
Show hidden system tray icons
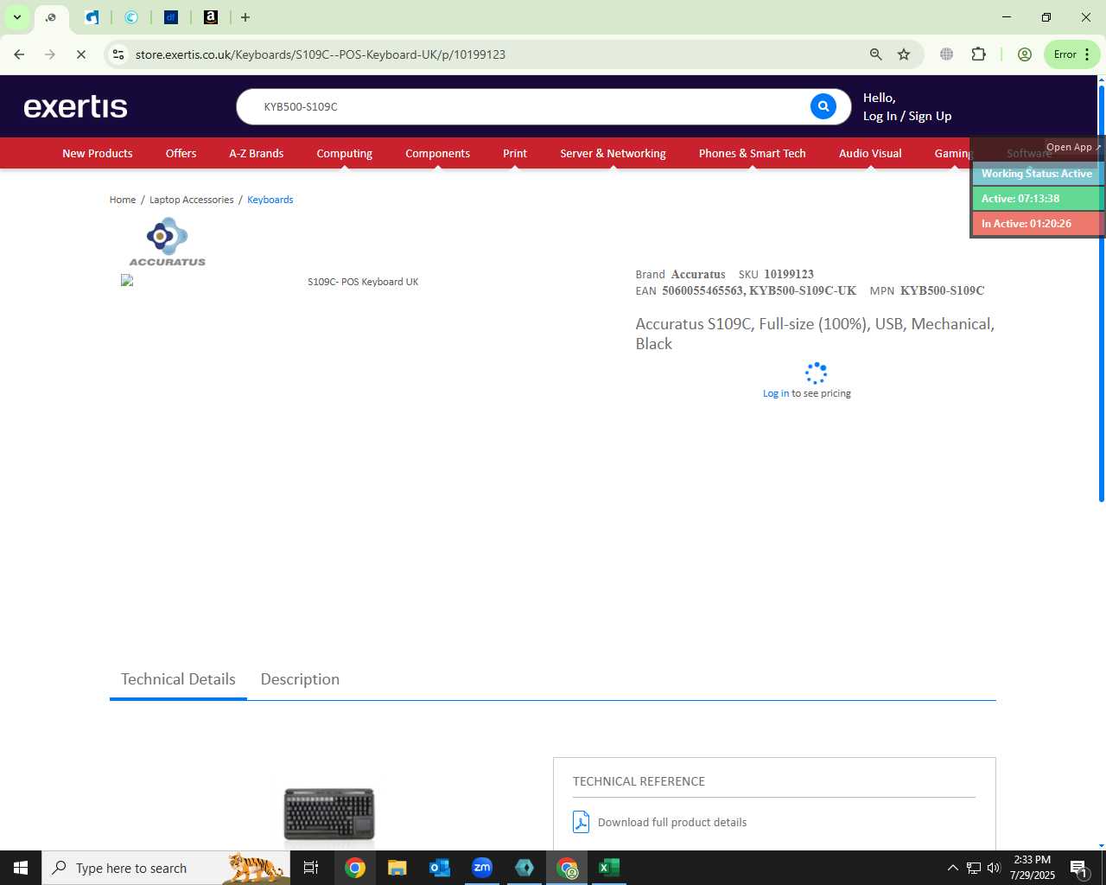point(952,868)
